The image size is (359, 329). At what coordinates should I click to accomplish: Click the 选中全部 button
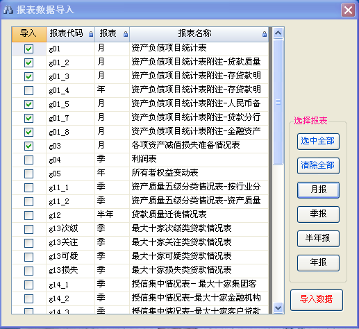[x=318, y=142]
